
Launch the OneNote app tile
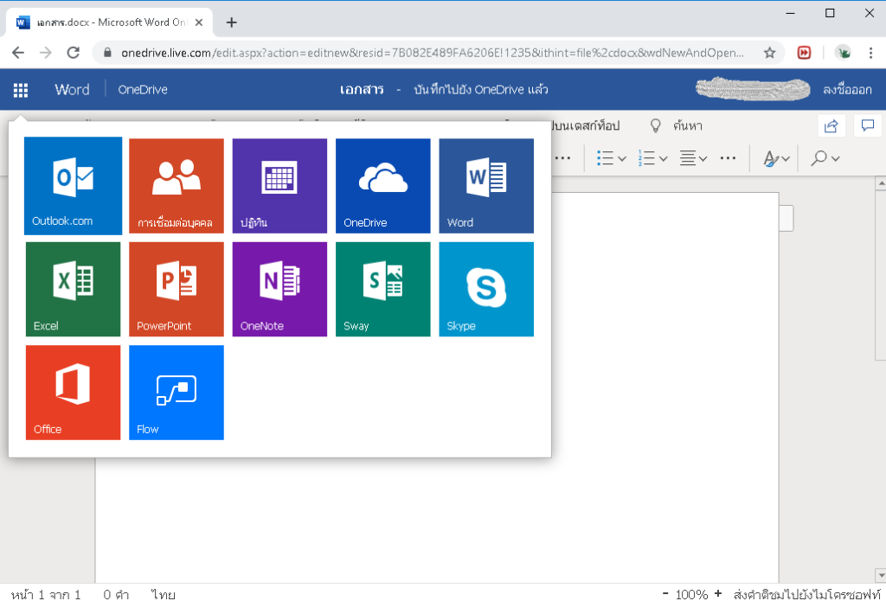[x=279, y=289]
